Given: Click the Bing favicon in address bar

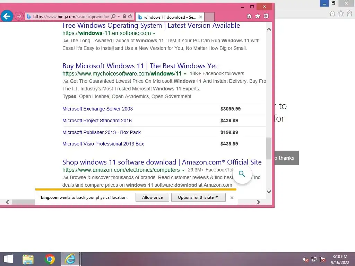Looking at the screenshot, I should 29,16.
